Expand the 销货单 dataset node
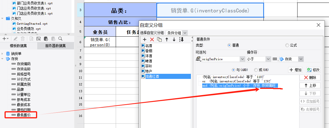The width and height of the screenshot is (329, 128). pyautogui.click(x=2, y=54)
